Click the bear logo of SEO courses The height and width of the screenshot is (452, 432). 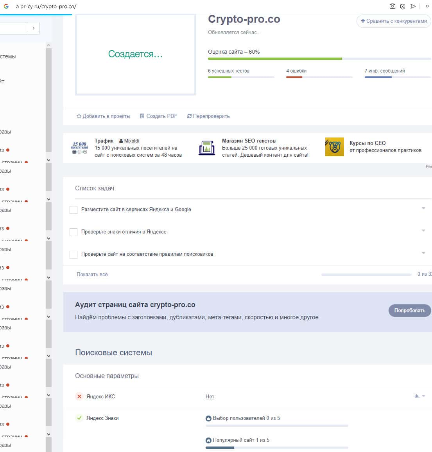[x=334, y=147]
